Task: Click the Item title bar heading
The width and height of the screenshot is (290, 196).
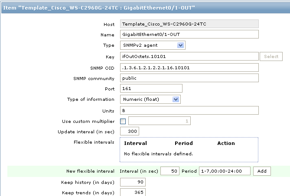Action: pos(99,8)
